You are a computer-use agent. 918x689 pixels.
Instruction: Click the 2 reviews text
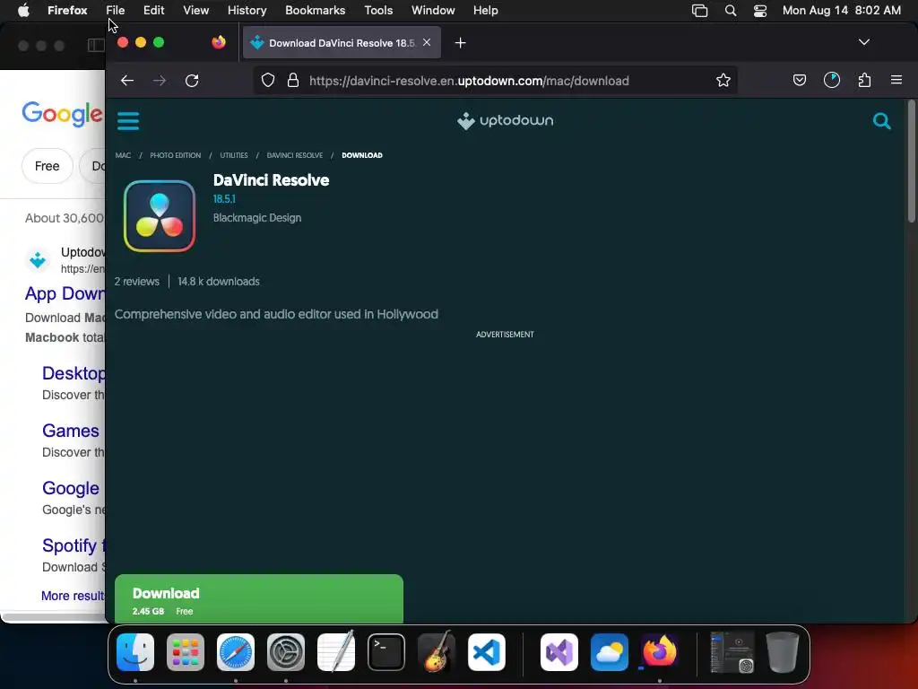pos(136,282)
